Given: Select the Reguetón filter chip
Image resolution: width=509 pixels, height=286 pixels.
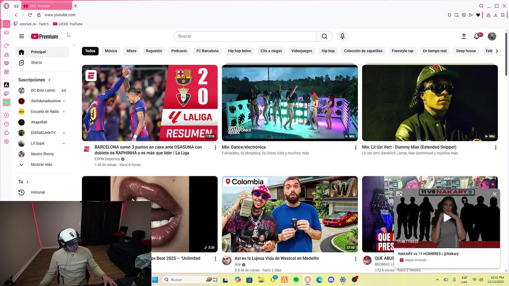Looking at the screenshot, I should [x=154, y=51].
